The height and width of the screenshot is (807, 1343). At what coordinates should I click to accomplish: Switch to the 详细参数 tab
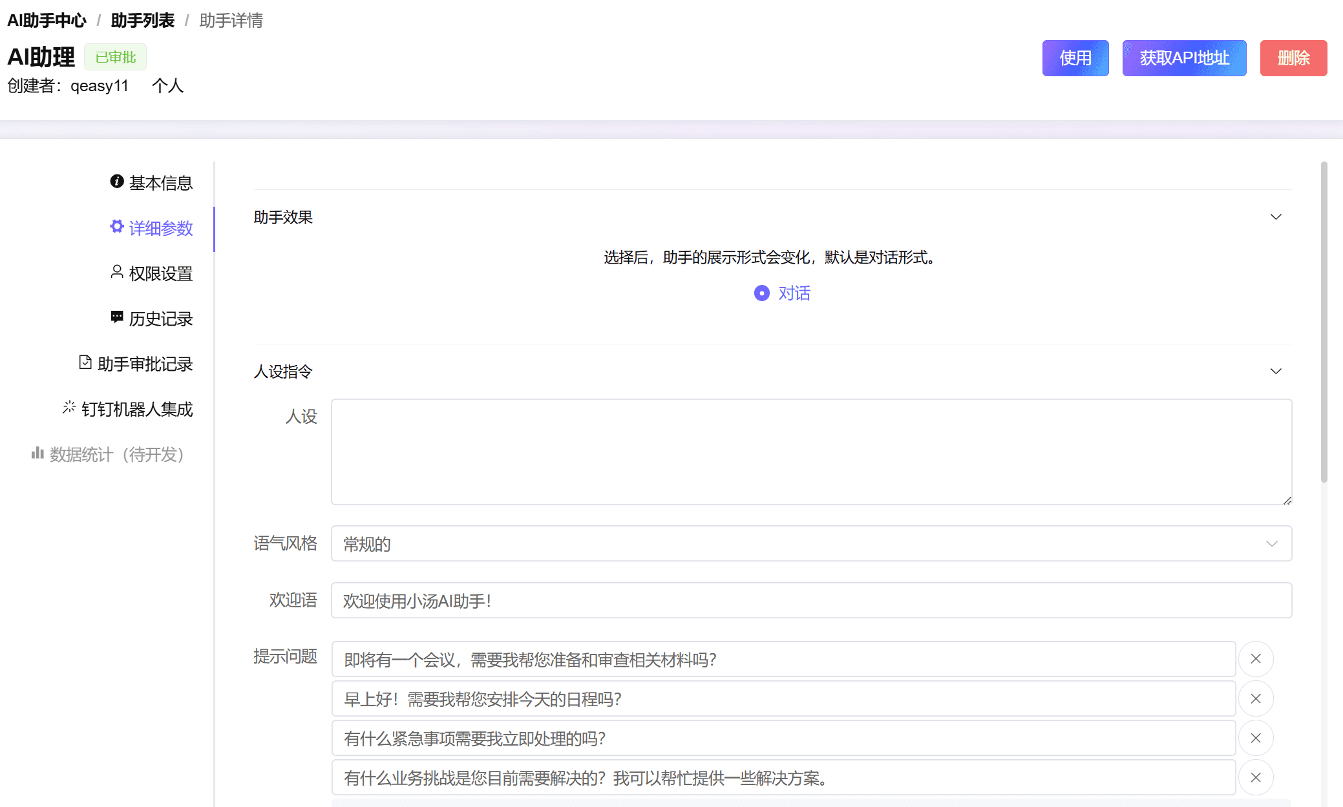pyautogui.click(x=151, y=228)
